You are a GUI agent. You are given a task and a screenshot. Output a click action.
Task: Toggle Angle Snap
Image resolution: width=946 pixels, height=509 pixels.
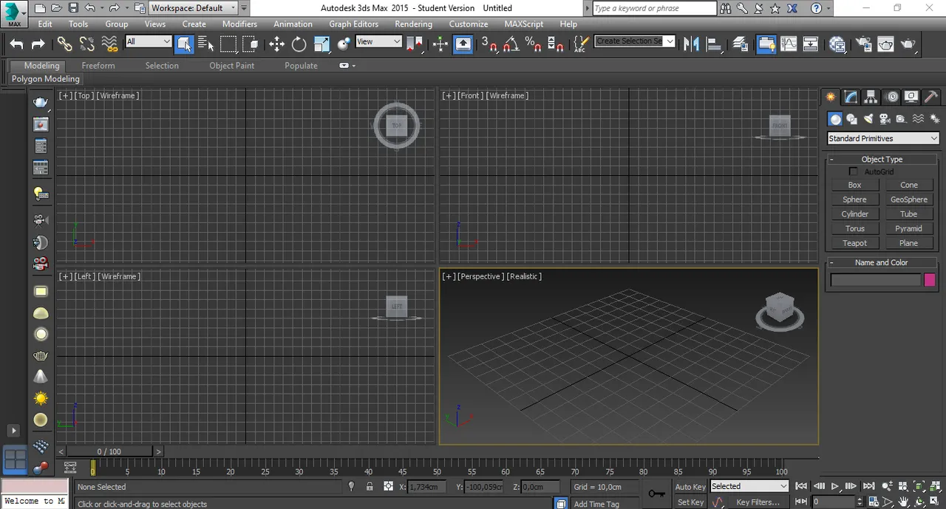[x=511, y=44]
